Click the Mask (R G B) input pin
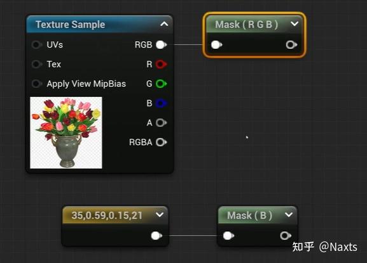Screen dimensions: 367x263 [216, 45]
